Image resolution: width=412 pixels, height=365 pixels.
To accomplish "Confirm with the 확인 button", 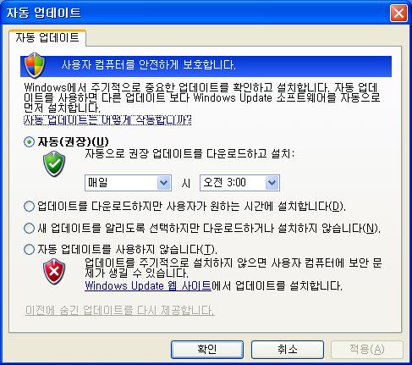I will pyautogui.click(x=207, y=350).
